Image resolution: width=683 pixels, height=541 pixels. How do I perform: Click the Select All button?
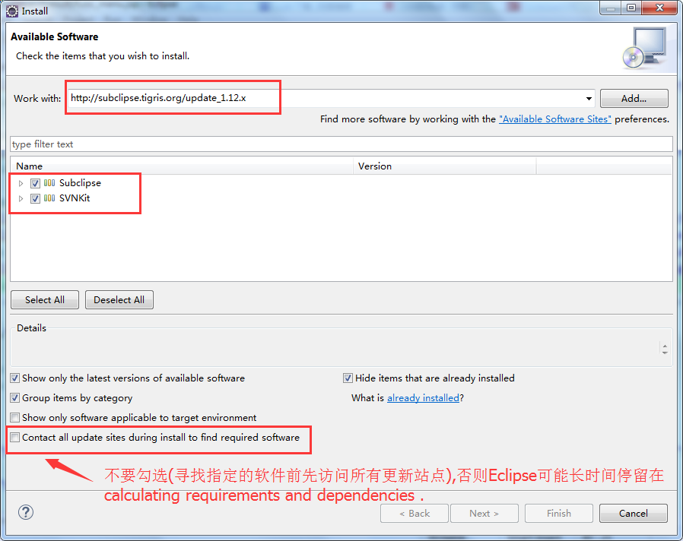pos(45,300)
